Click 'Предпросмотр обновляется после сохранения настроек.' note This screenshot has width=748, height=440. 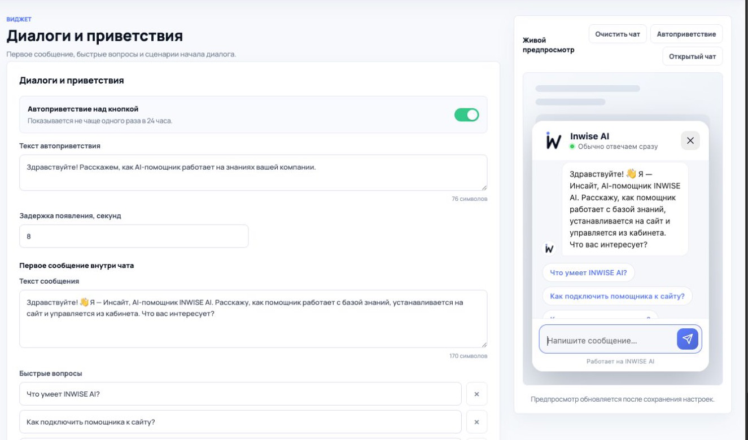(x=623, y=399)
